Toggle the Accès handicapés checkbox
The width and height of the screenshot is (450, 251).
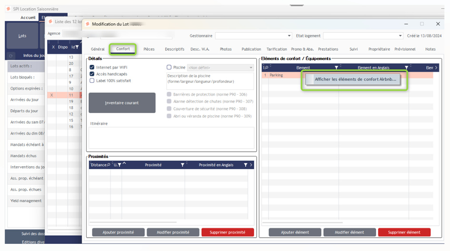click(x=92, y=74)
